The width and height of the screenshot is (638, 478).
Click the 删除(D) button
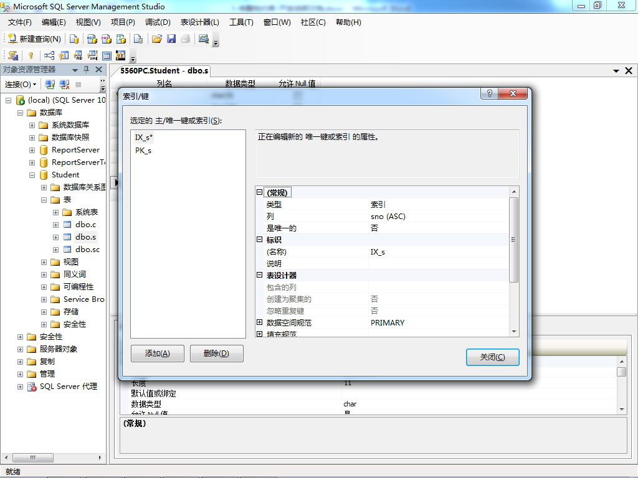(x=216, y=354)
